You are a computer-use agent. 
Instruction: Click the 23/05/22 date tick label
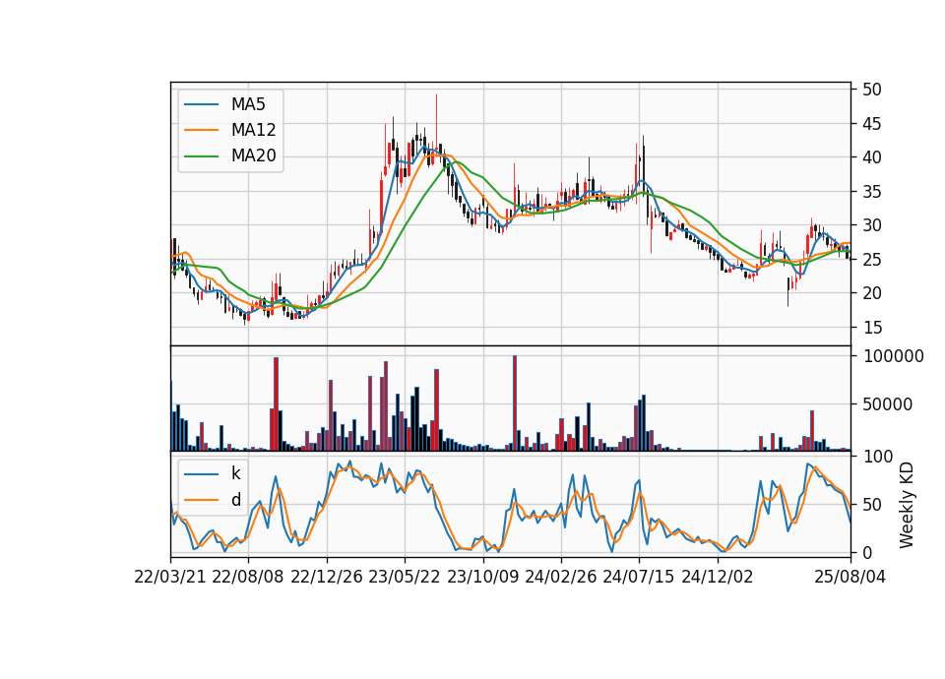[x=405, y=577]
